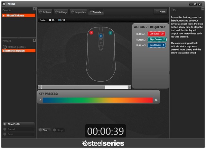The height and width of the screenshot is (149, 206).
Task: Click Right Button - 12 tag
Action: click(x=157, y=39)
